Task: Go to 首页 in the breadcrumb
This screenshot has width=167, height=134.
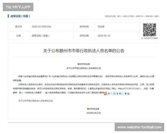Action: (x=119, y=16)
